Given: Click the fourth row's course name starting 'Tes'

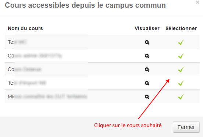Looking at the screenshot, I should tap(27, 83).
